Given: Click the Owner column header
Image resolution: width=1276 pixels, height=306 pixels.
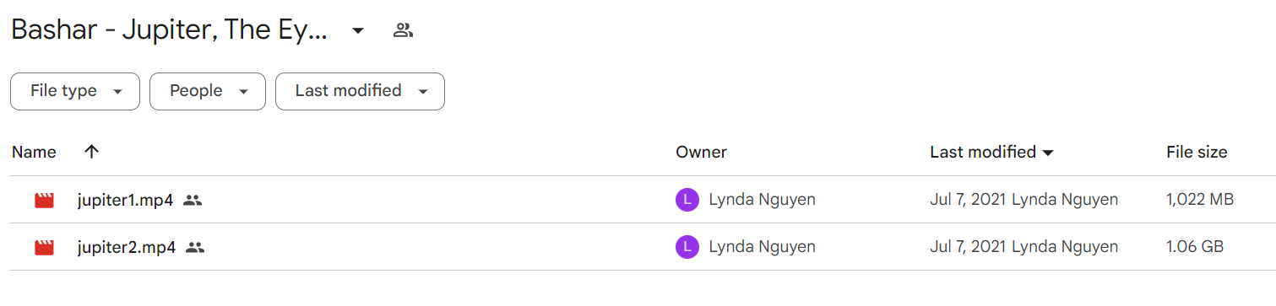Looking at the screenshot, I should tap(701, 152).
